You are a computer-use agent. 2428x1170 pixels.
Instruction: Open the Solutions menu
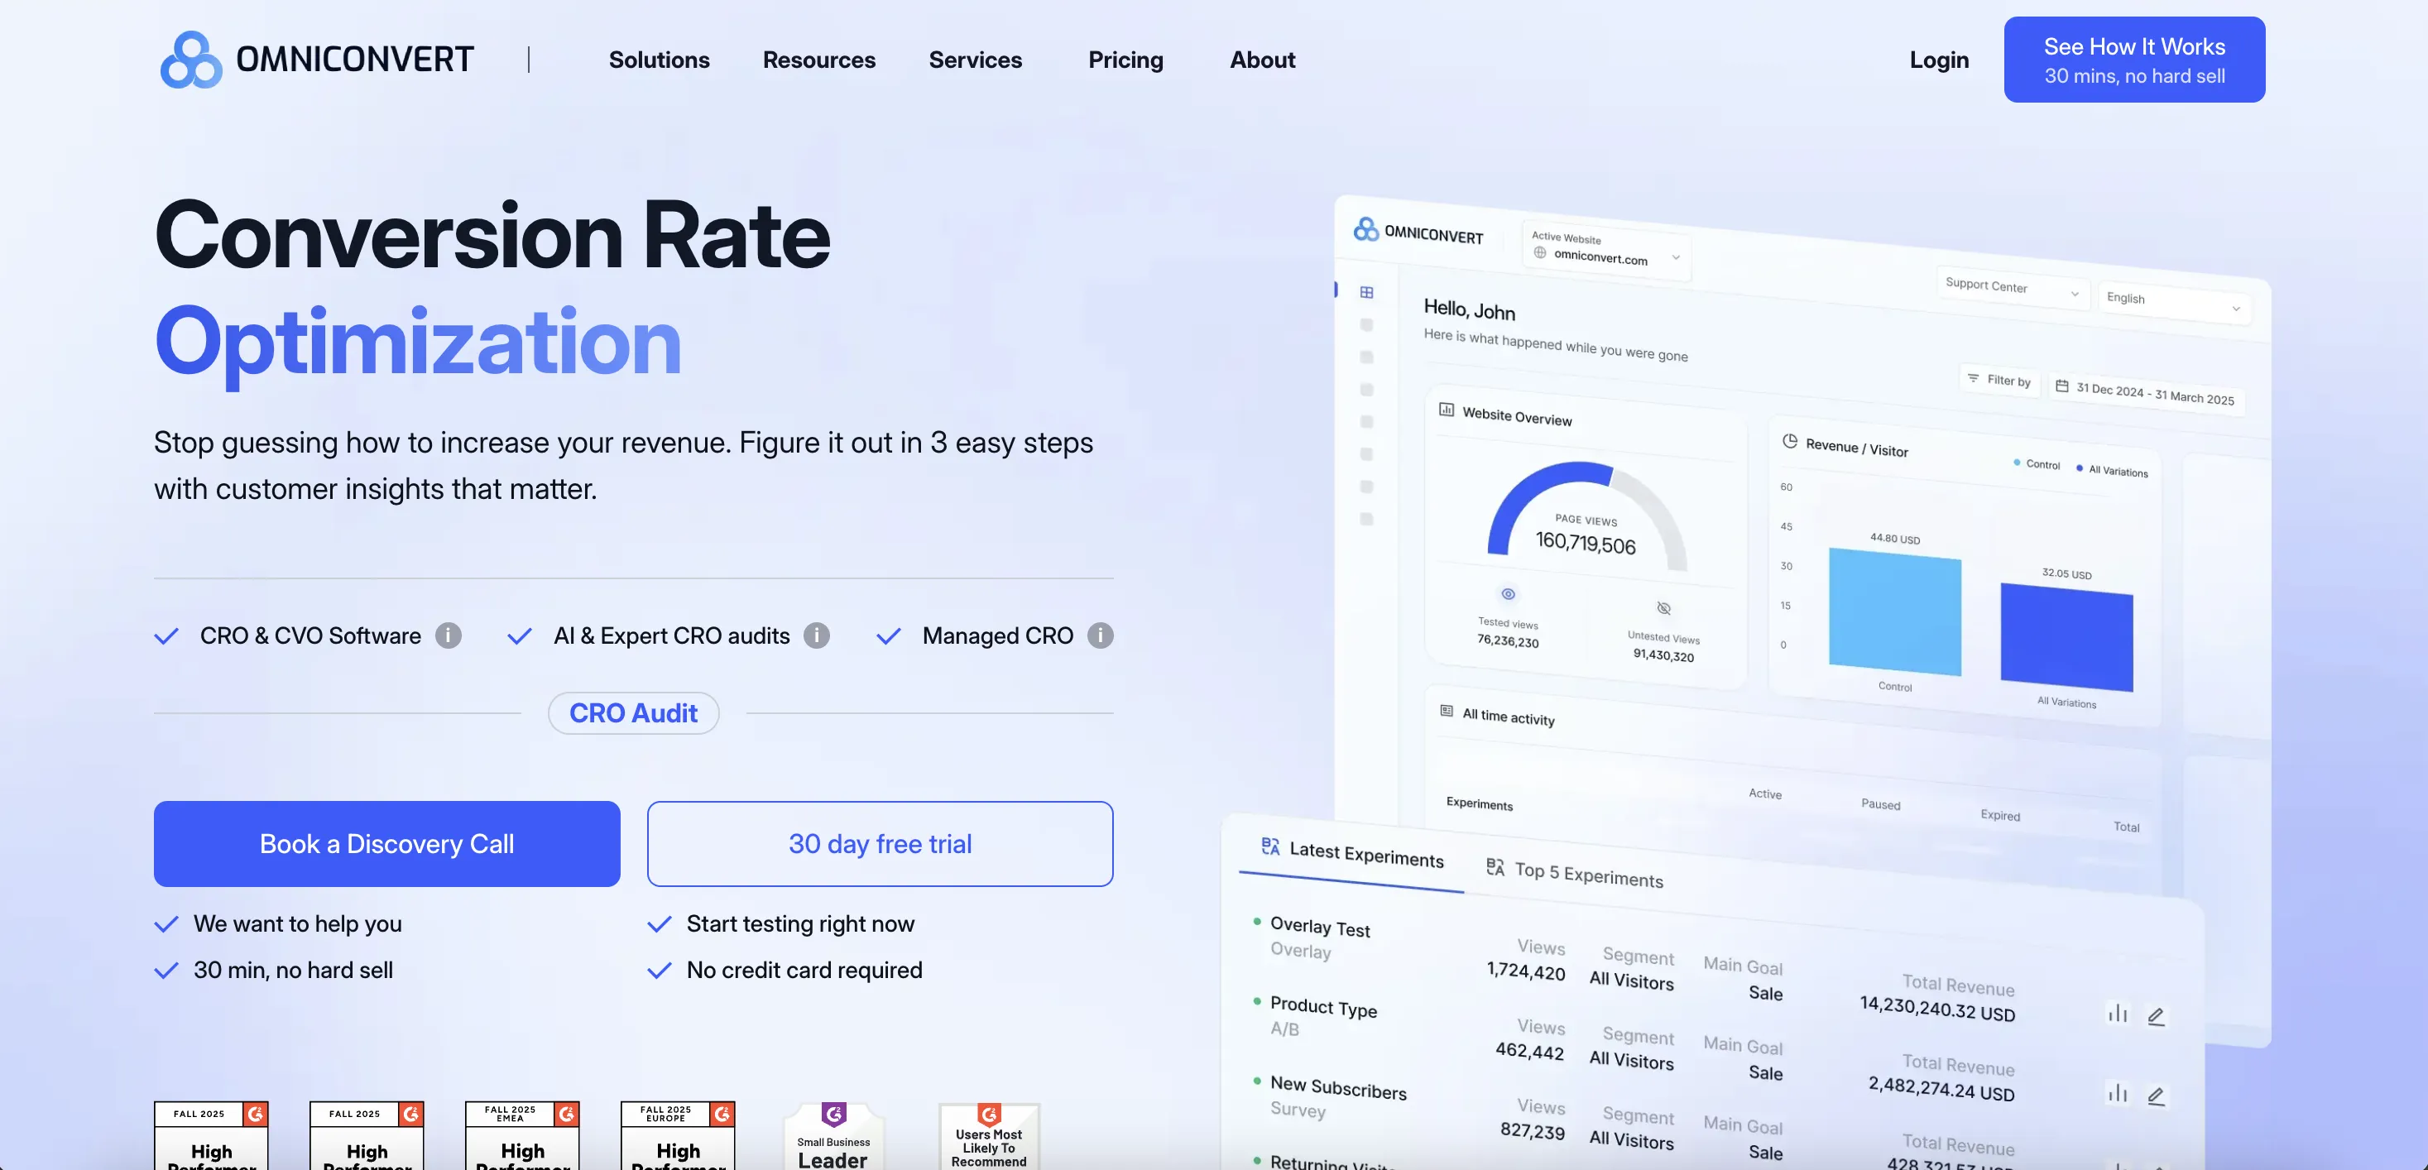(659, 60)
